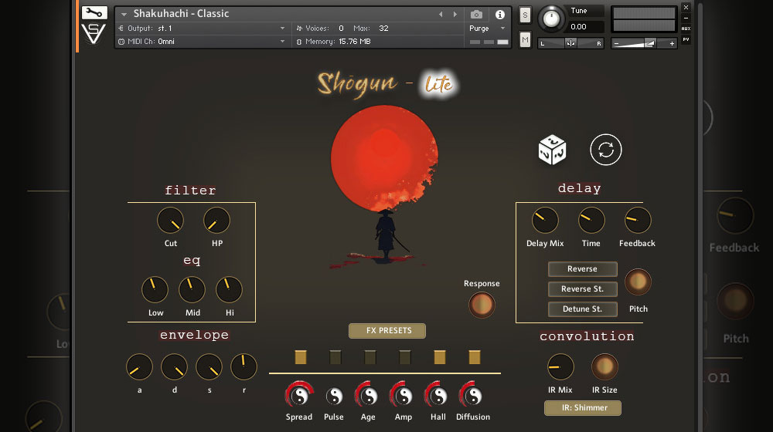
Task: Click the camera snapshot icon
Action: click(476, 14)
